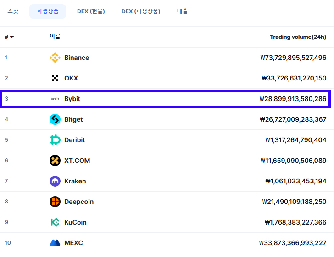
Task: Click the Deribit logo icon
Action: point(55,140)
